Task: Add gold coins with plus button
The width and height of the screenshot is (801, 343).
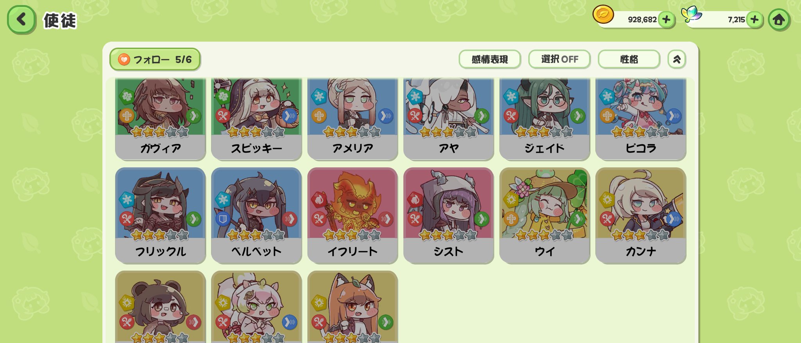Action: point(666,20)
